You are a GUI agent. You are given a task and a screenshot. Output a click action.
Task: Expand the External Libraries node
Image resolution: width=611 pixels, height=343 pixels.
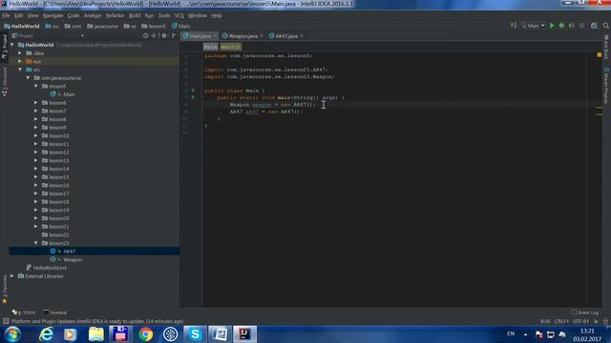click(12, 275)
